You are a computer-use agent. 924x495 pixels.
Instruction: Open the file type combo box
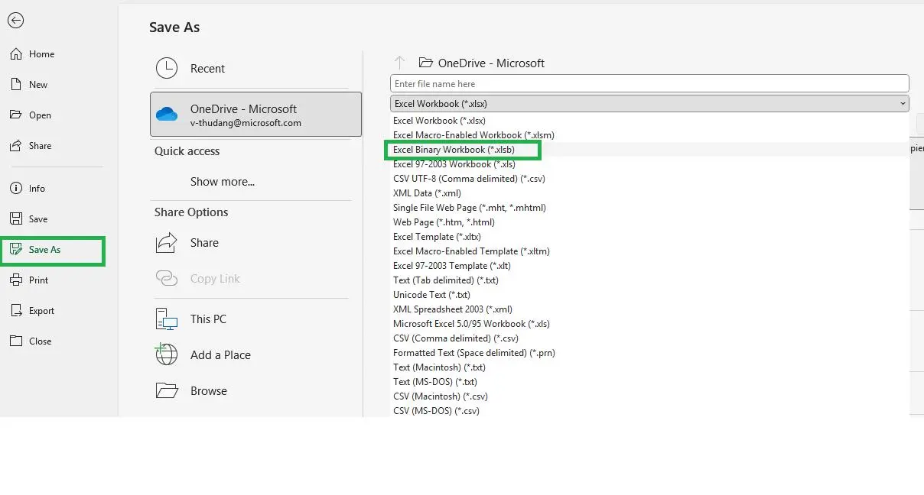(x=649, y=104)
